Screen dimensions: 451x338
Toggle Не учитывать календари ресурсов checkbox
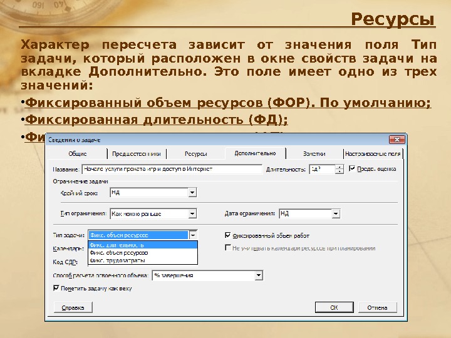[227, 248]
